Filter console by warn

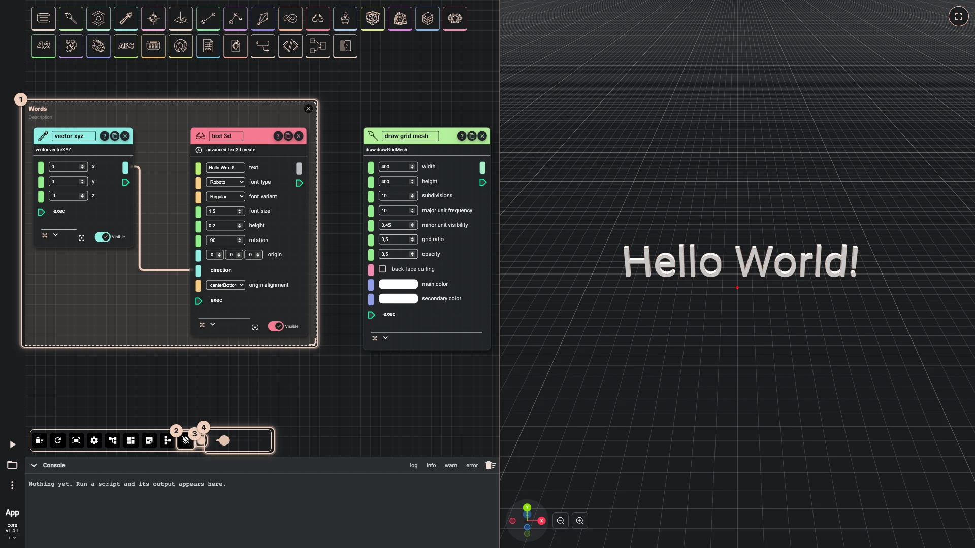451,466
